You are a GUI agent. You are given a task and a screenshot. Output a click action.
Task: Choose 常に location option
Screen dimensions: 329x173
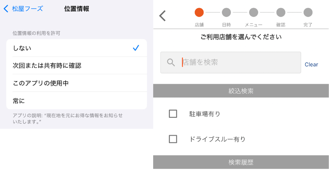pos(77,101)
